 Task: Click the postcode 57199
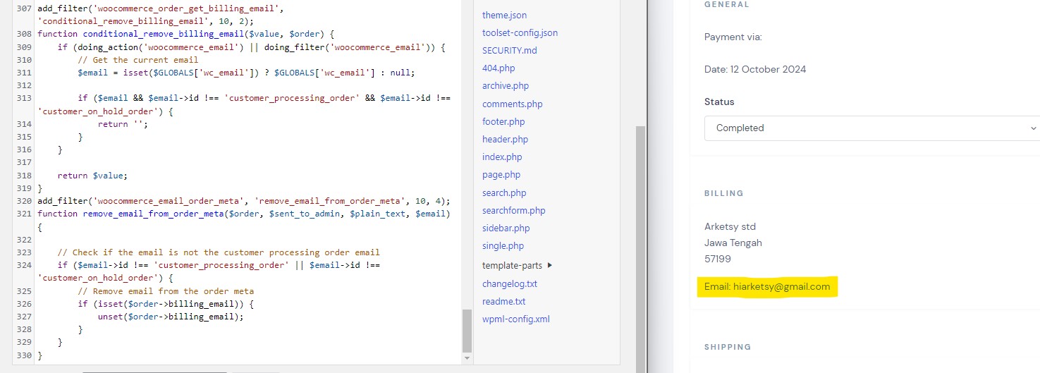click(718, 259)
